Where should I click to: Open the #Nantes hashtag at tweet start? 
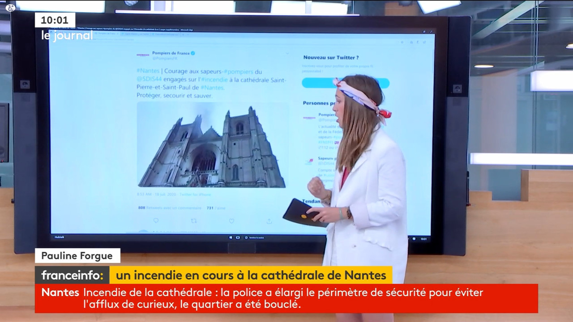pos(147,71)
